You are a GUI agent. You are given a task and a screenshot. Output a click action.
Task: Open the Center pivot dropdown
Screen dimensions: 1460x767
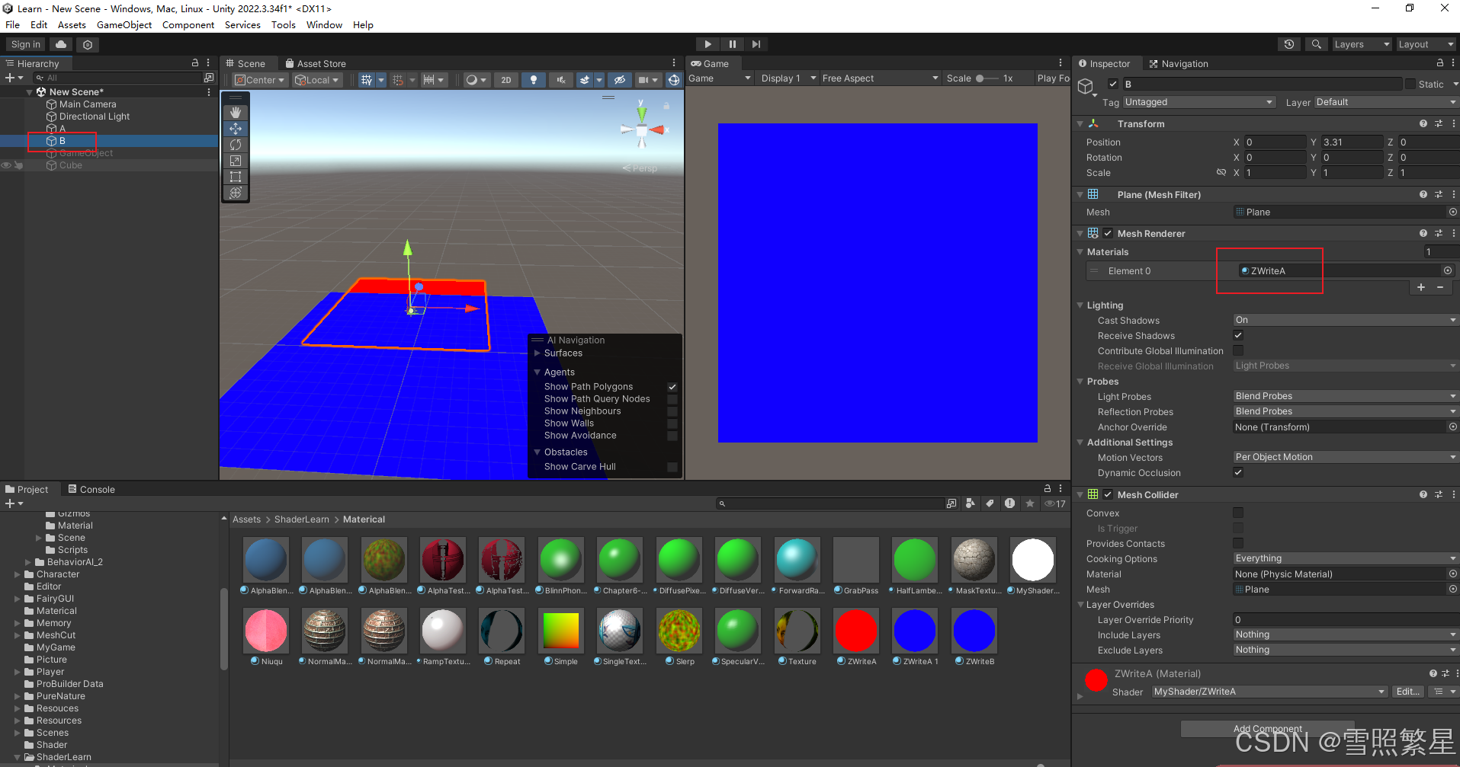[260, 79]
